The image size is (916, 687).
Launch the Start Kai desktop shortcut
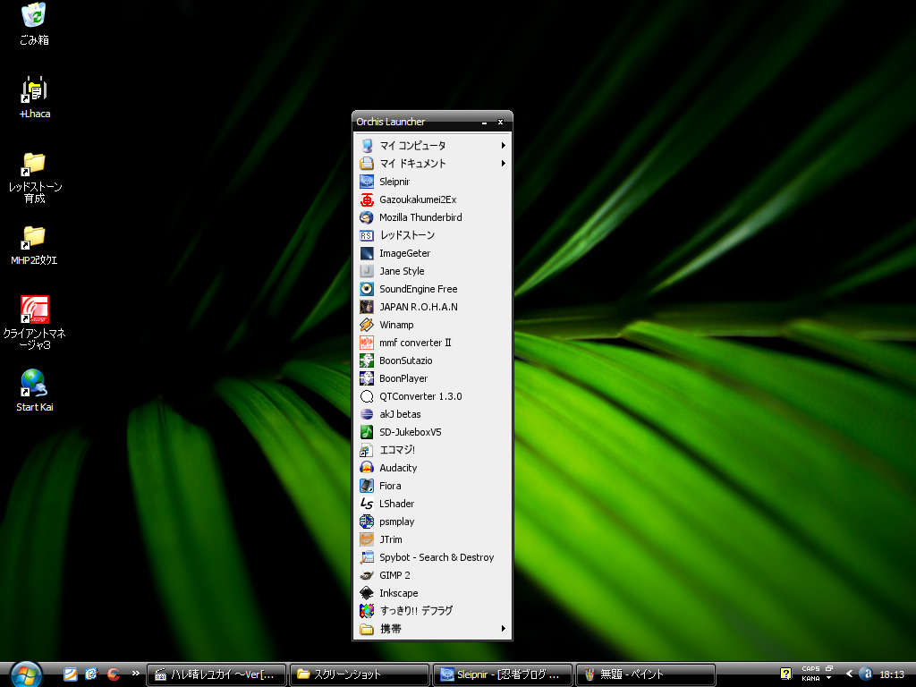point(34,390)
